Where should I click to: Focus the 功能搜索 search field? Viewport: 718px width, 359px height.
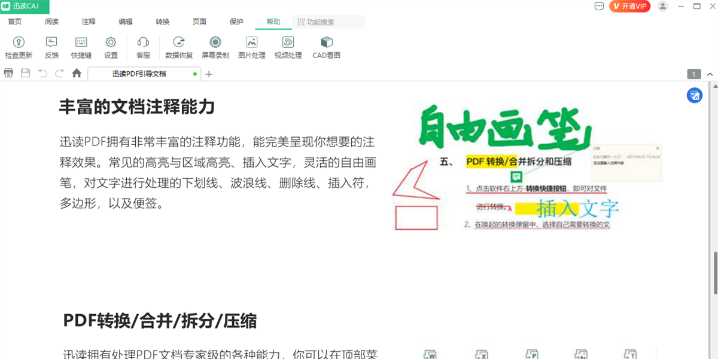pyautogui.click(x=328, y=22)
